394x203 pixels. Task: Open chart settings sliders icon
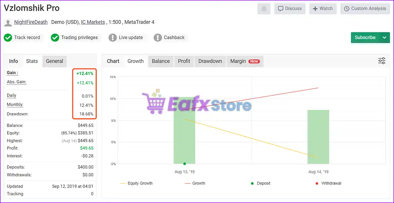(x=382, y=61)
